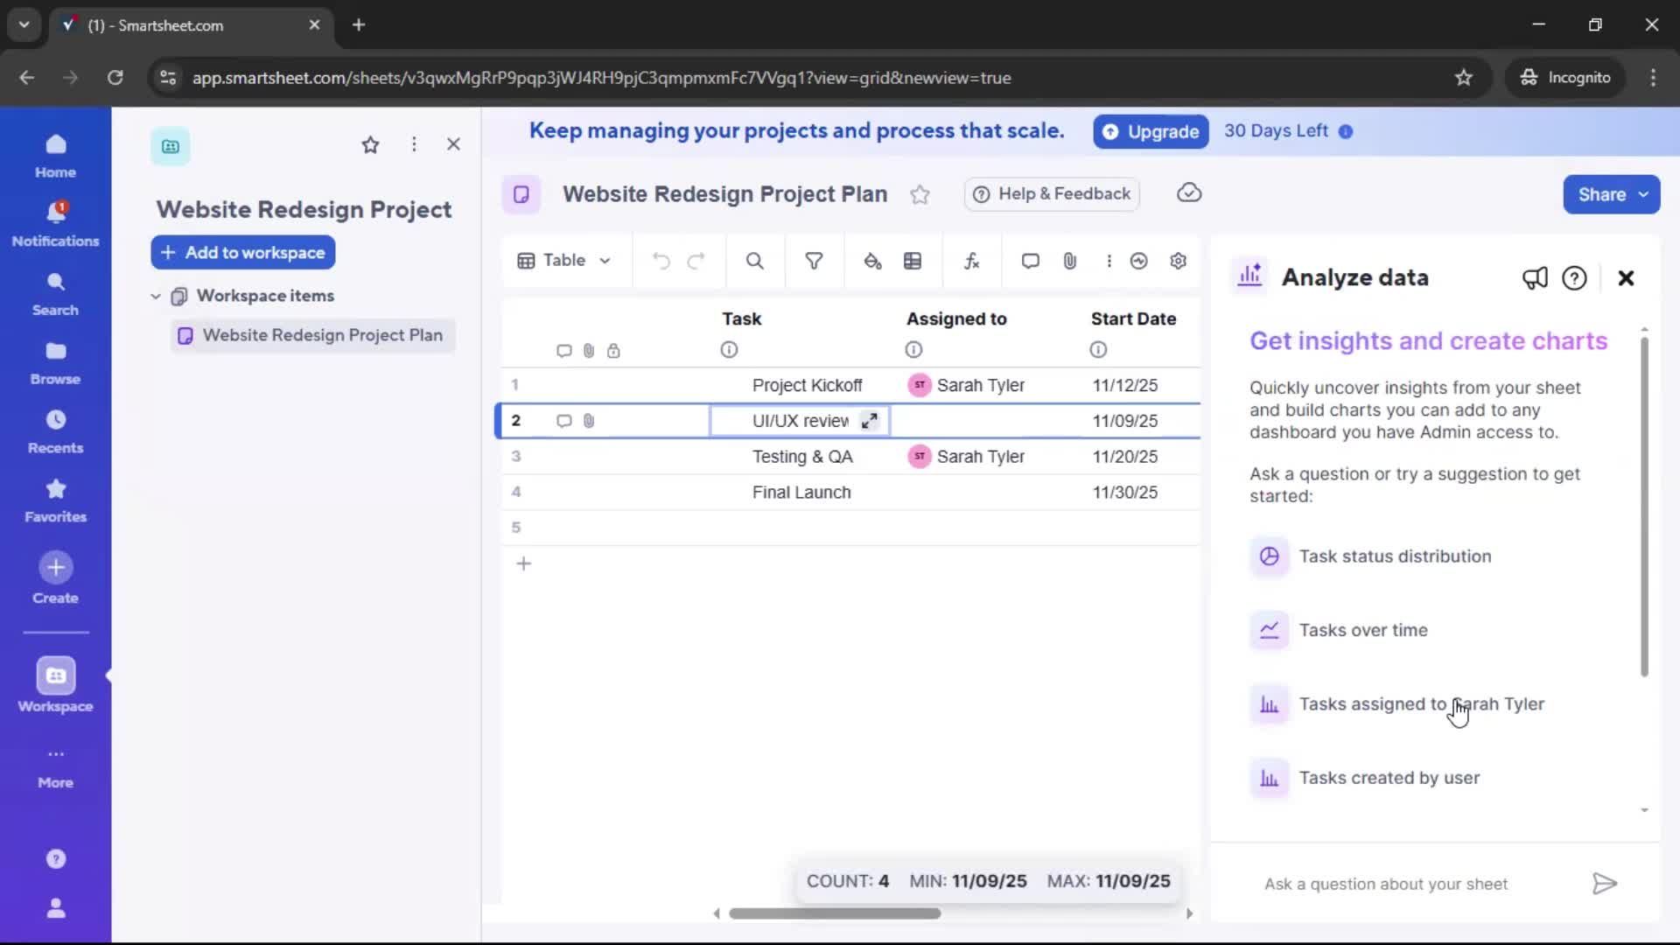Click the attachments paperclip icon
The height and width of the screenshot is (945, 1680).
(1070, 261)
